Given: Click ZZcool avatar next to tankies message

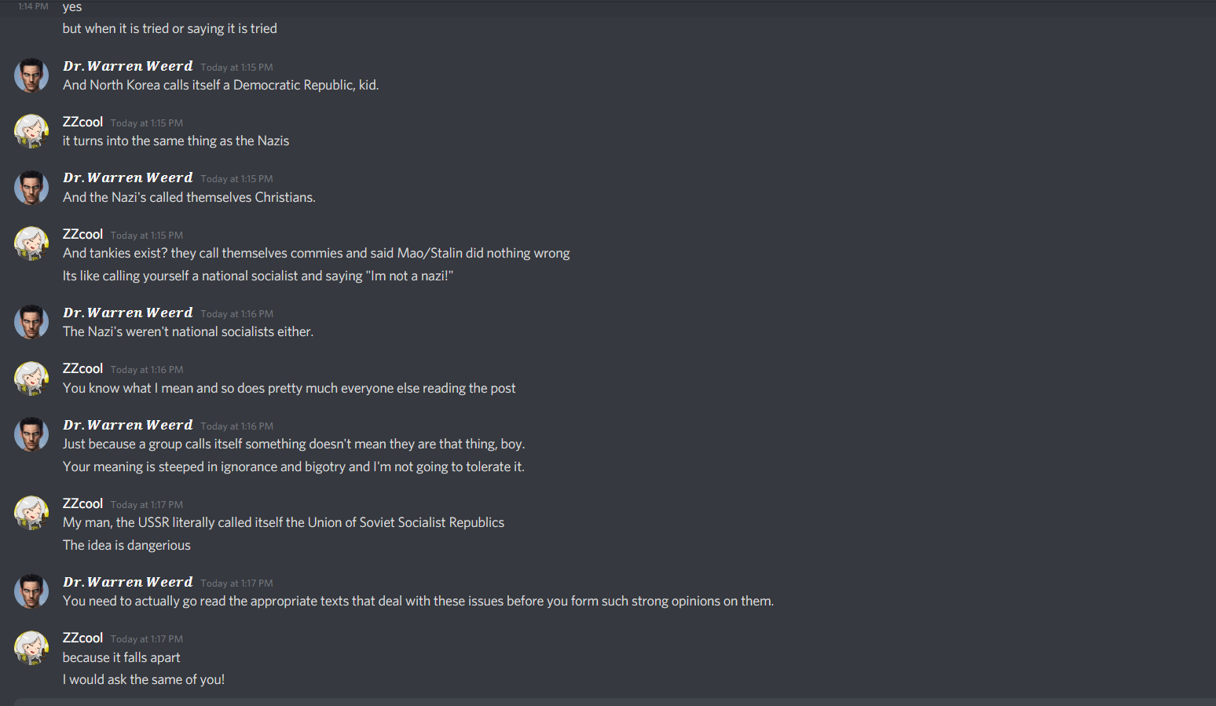Looking at the screenshot, I should coord(31,243).
